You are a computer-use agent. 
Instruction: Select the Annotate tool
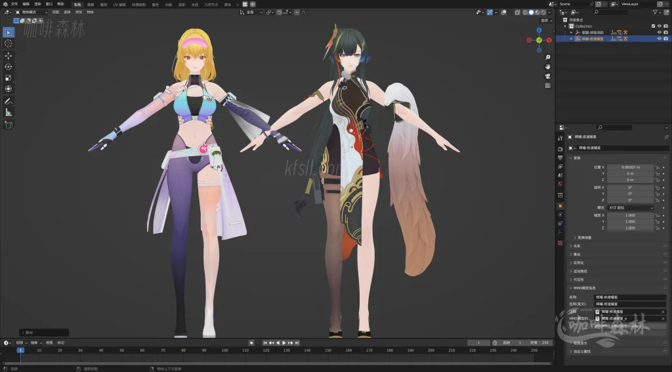click(x=9, y=102)
